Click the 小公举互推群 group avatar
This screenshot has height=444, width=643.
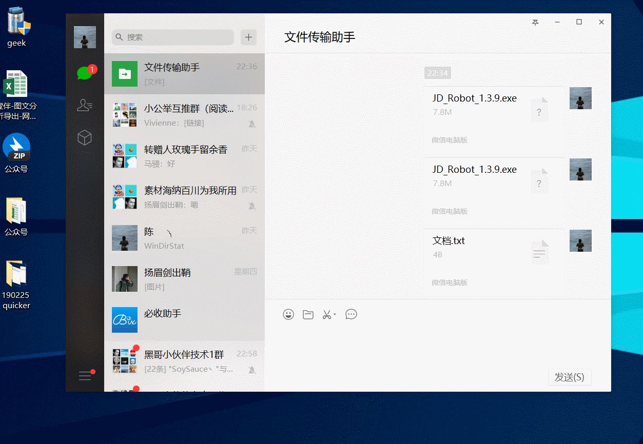(x=125, y=115)
